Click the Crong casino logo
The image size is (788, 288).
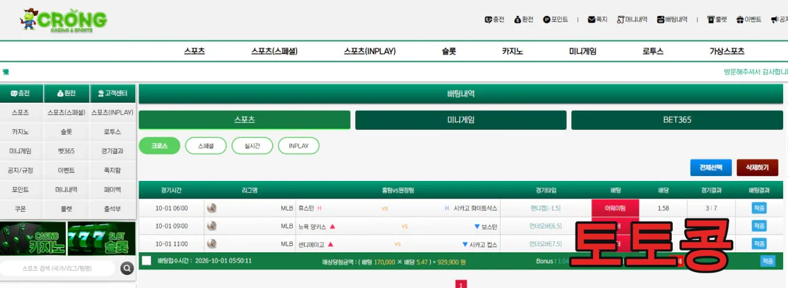pos(63,20)
